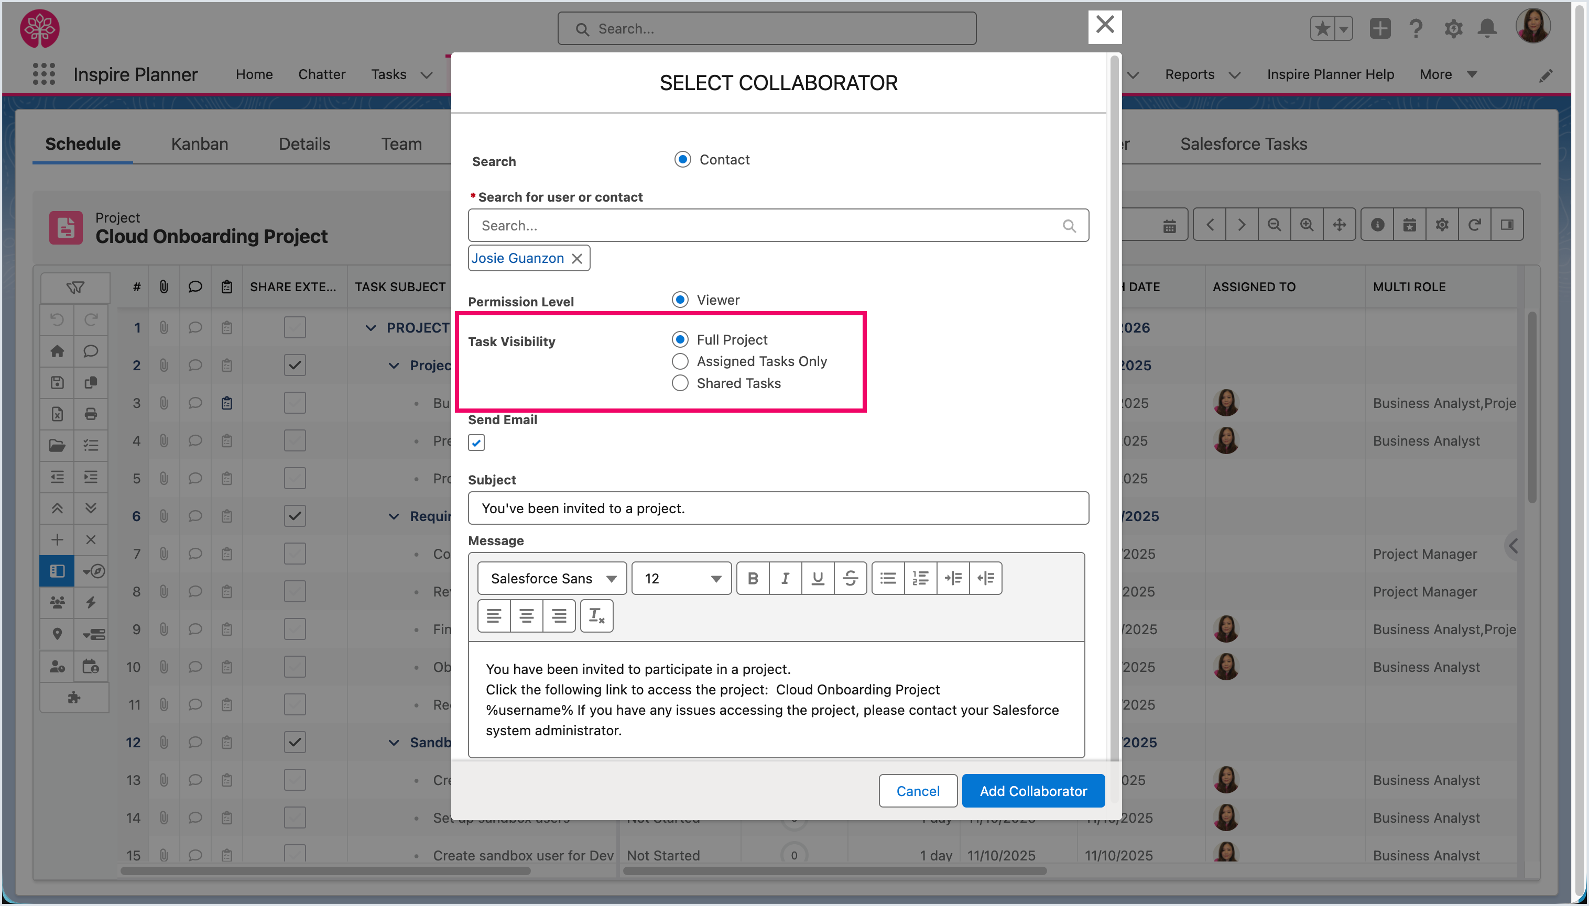1589x906 pixels.
Task: Insert a numbered list in message
Action: [920, 578]
